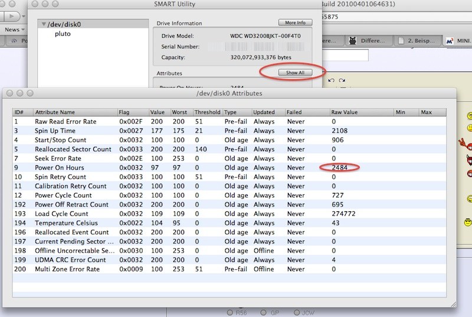This screenshot has height=317, width=472.
Task: Click the undo arrow icon
Action: (332, 80)
